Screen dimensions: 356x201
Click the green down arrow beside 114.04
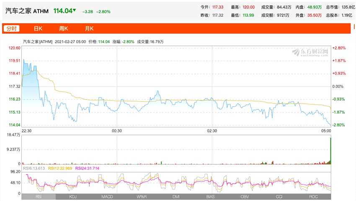coord(74,10)
